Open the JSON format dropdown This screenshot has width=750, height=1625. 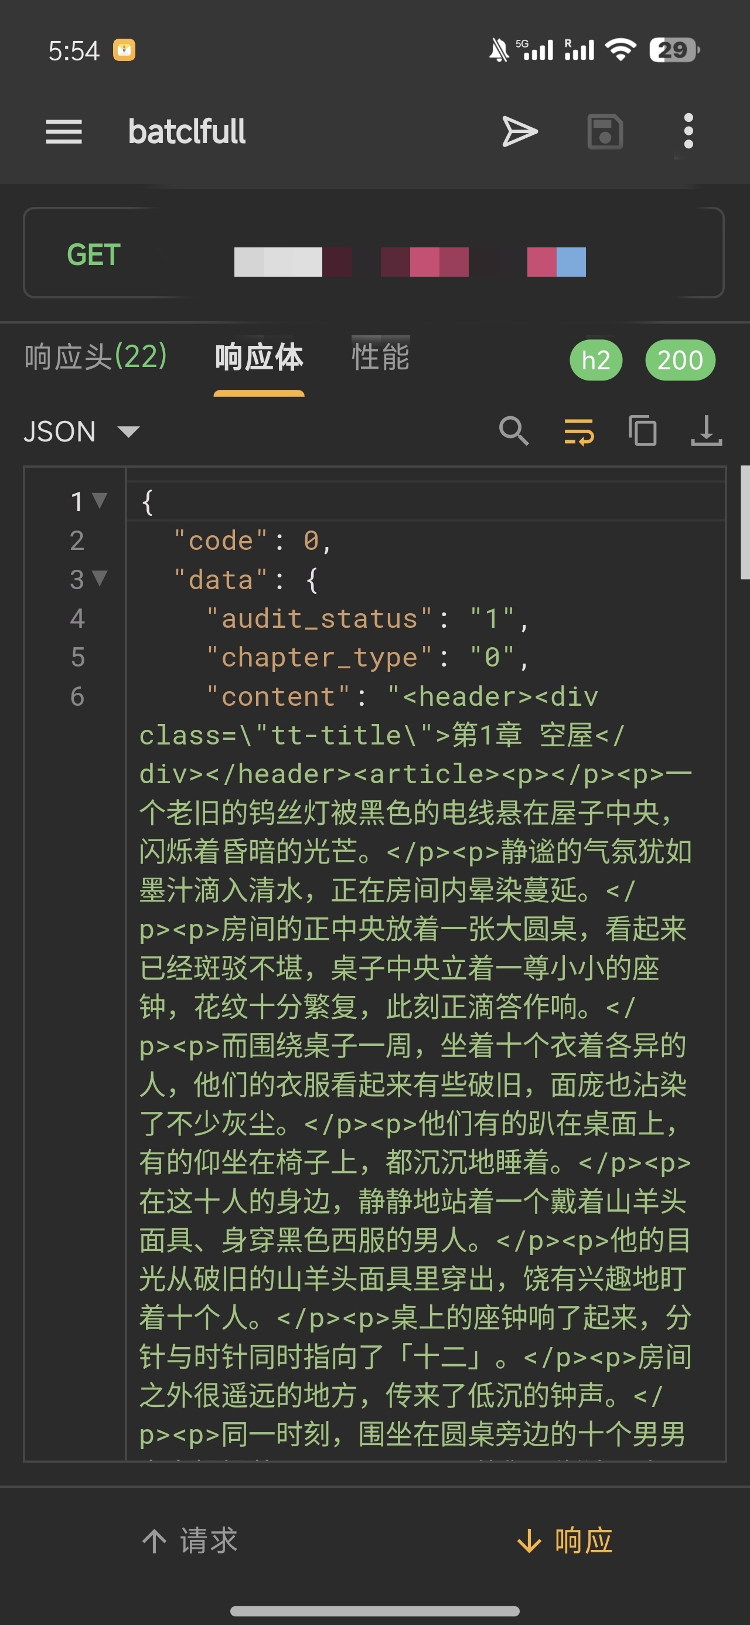[x=82, y=431]
